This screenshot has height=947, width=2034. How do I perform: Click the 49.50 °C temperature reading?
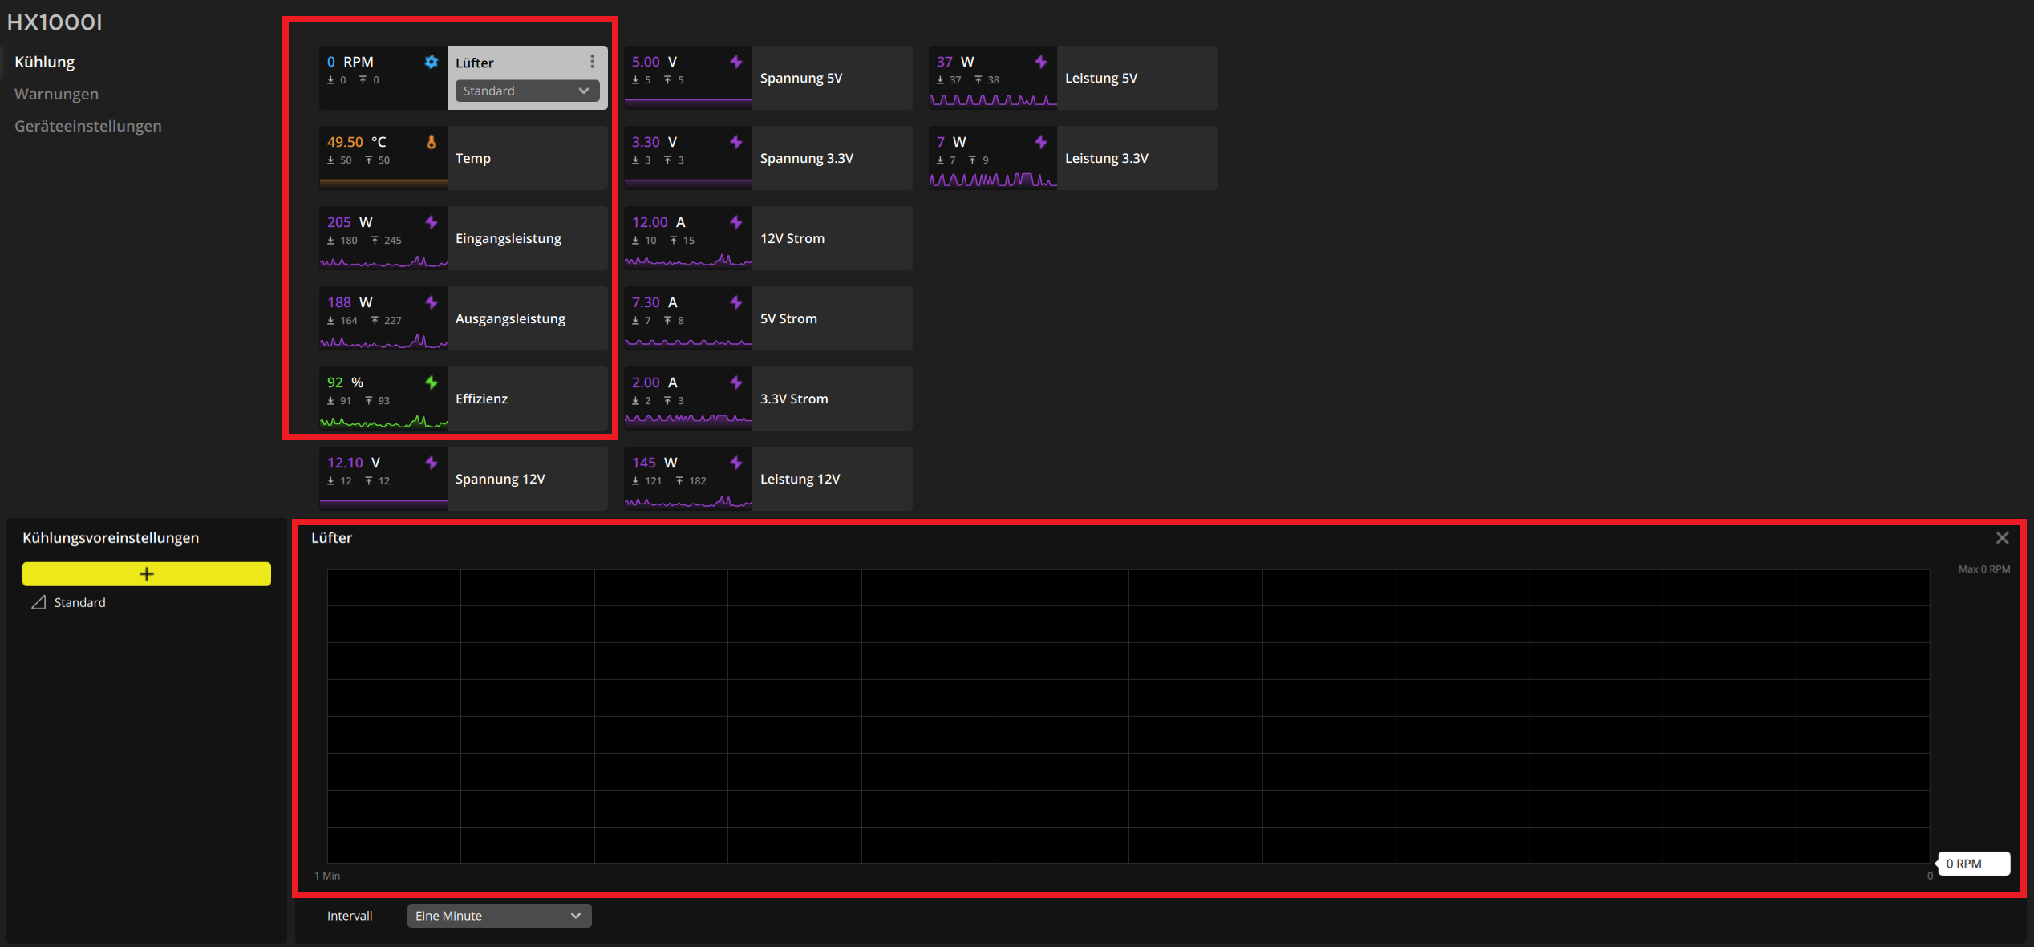click(357, 142)
